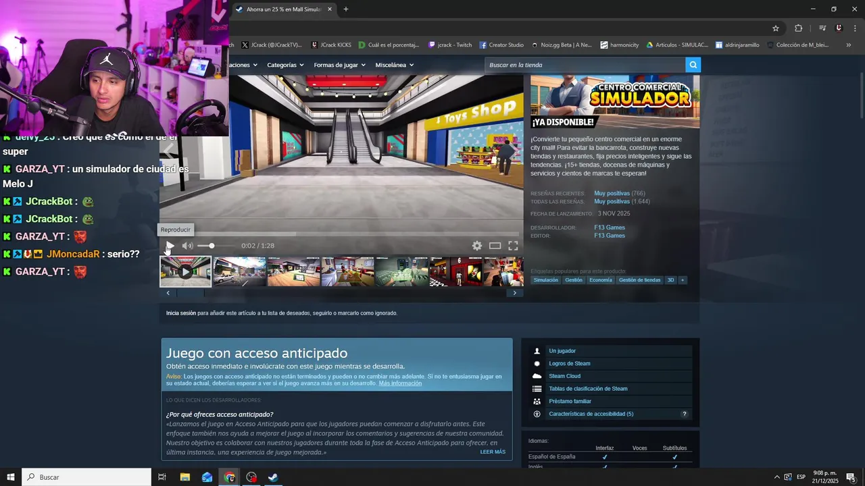Screen dimensions: 865x486
Task: Open recent reviews 'Muy positivas' (766)
Action: (612, 194)
